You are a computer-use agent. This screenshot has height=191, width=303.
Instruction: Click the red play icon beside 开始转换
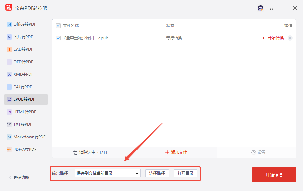pyautogui.click(x=264, y=38)
